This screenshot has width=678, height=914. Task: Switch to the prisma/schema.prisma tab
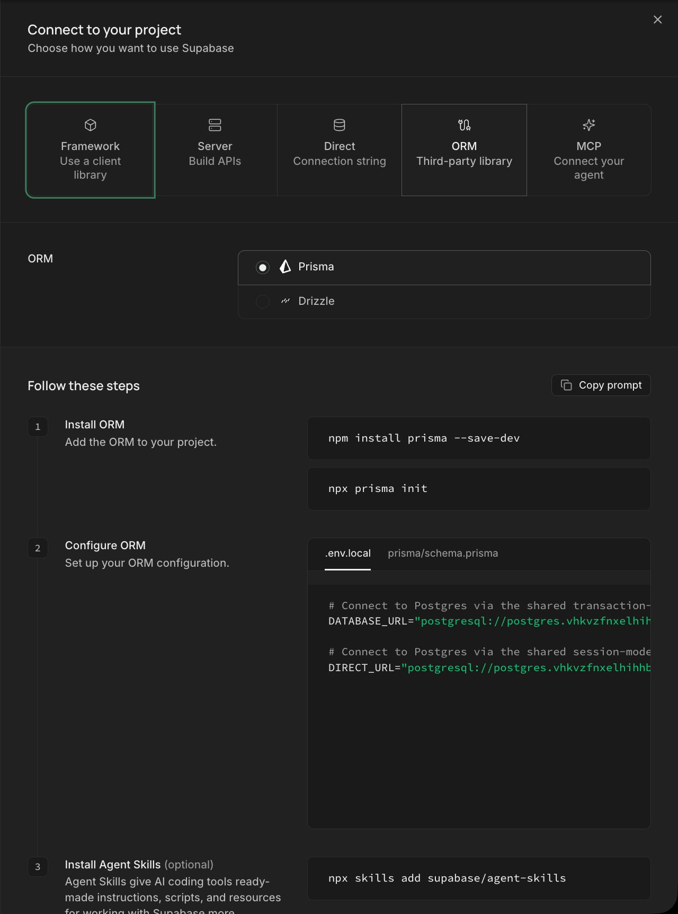coord(443,553)
